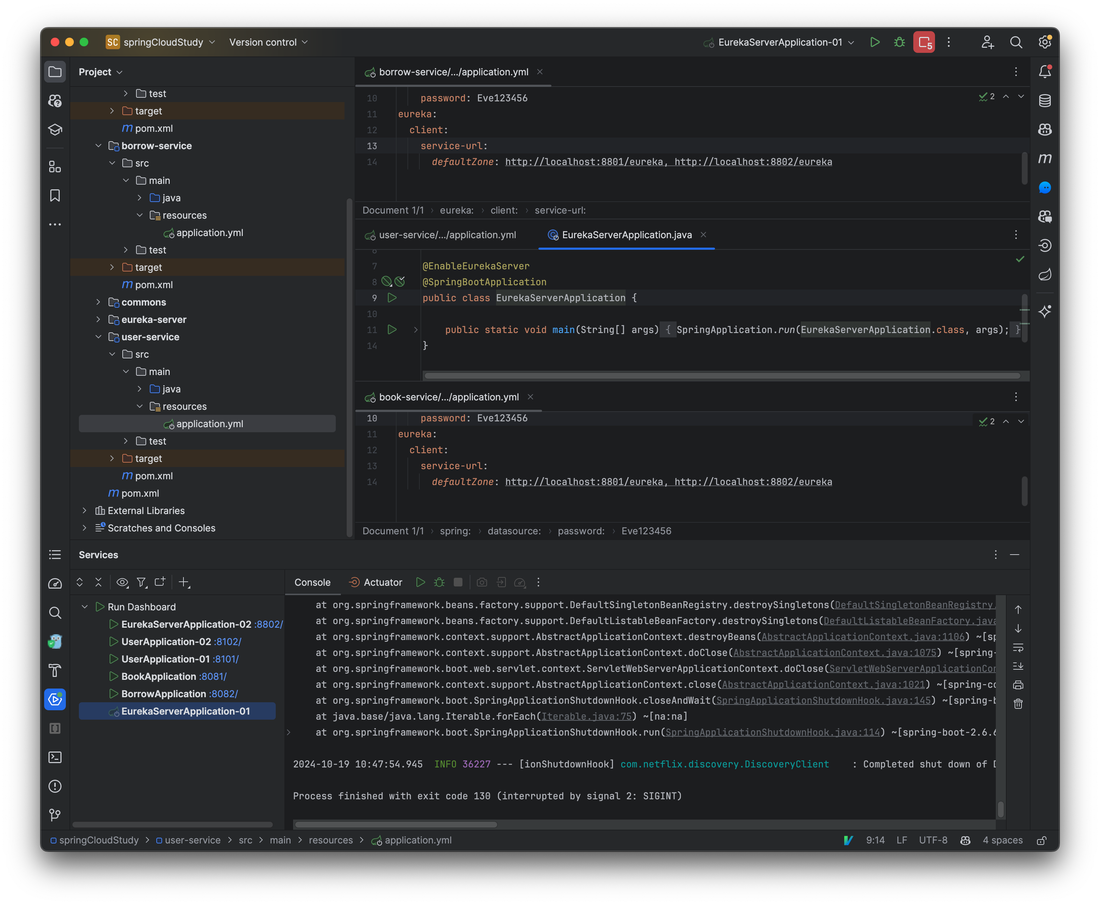Open the Terminal tool window
This screenshot has width=1100, height=905.
(x=55, y=757)
